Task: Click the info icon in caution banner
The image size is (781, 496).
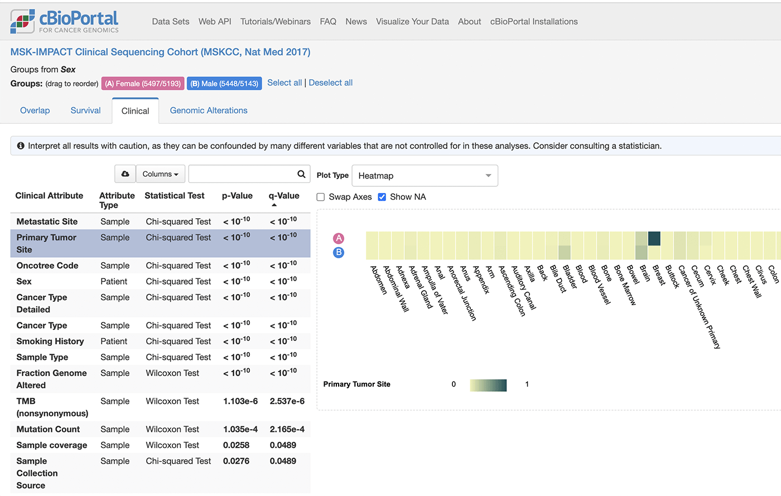Action: (21, 146)
